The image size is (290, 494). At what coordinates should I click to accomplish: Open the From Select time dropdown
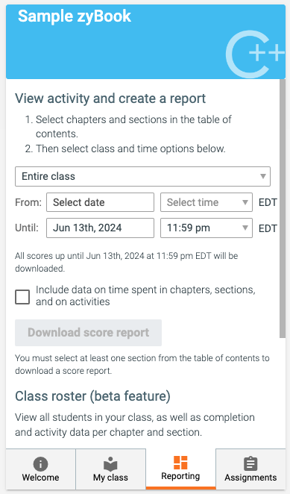click(x=207, y=202)
